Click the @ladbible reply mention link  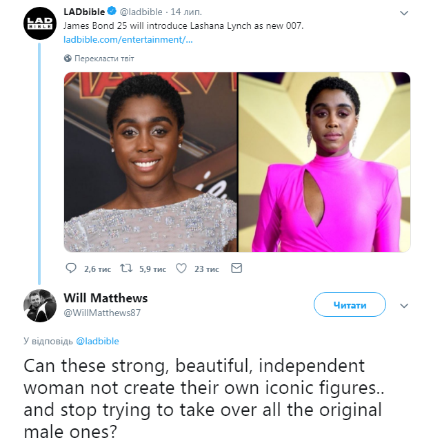pos(98,341)
